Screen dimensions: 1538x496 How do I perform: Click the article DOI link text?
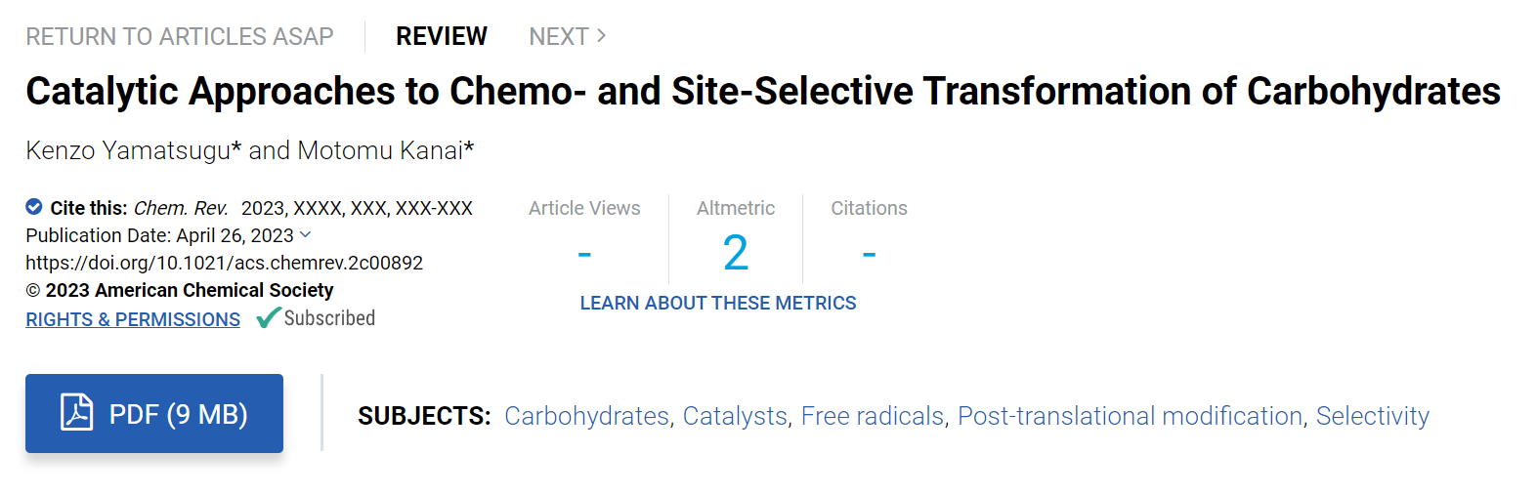coord(225,263)
